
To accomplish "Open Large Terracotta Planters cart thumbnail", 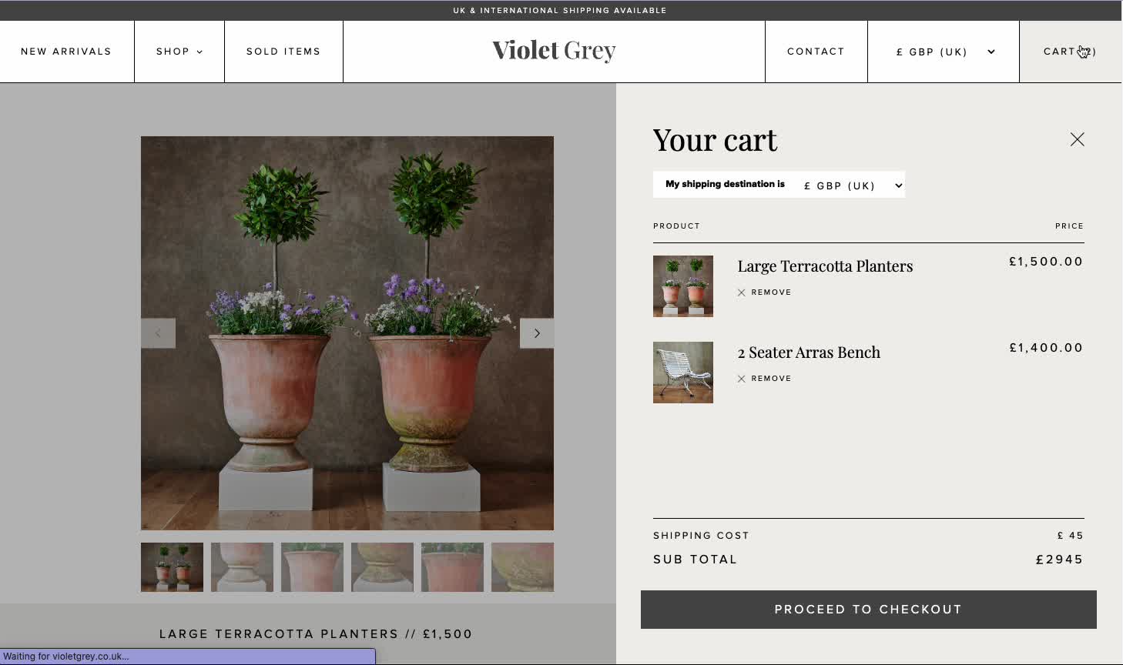I will coord(683,286).
